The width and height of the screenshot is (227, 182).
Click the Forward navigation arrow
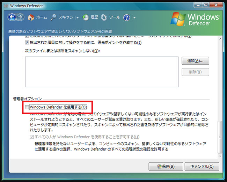[20, 17]
